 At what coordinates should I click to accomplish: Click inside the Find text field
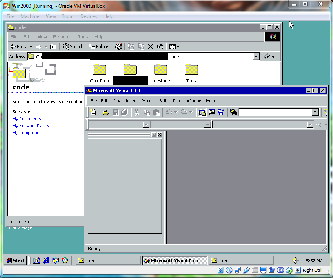coord(275,112)
